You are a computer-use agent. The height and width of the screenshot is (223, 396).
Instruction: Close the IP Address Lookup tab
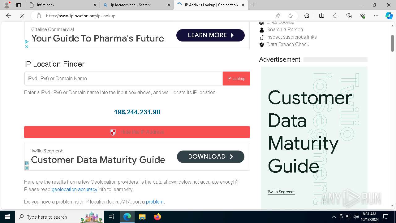(243, 5)
